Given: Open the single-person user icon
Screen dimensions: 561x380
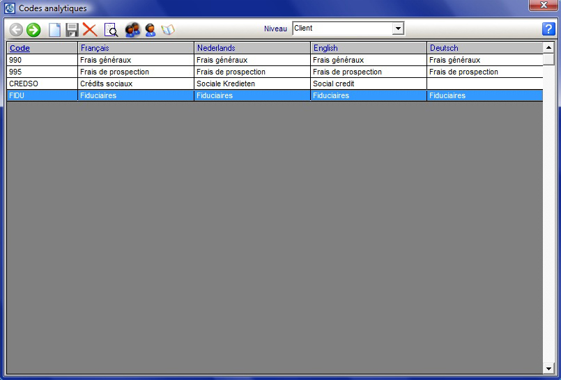Looking at the screenshot, I should pos(151,30).
